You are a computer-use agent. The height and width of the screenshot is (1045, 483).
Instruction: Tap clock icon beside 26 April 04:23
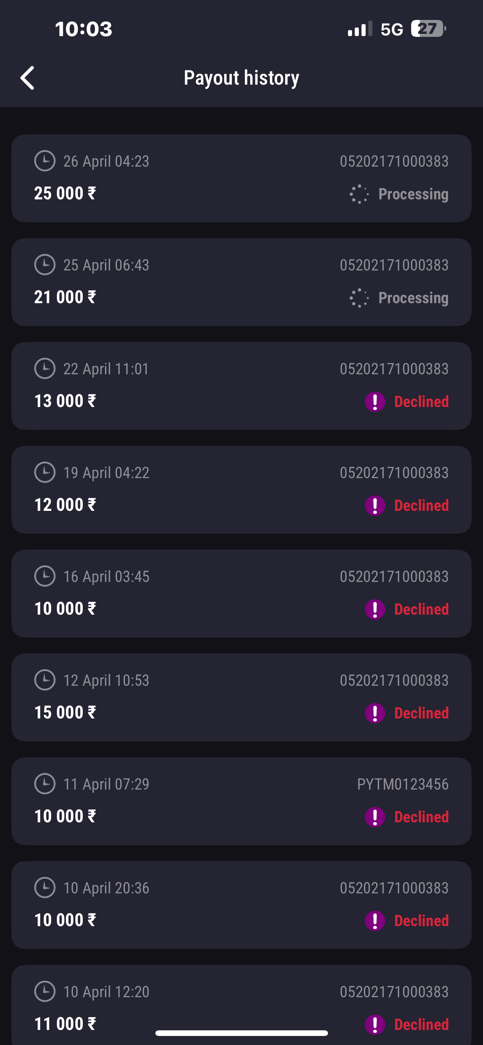coord(45,161)
